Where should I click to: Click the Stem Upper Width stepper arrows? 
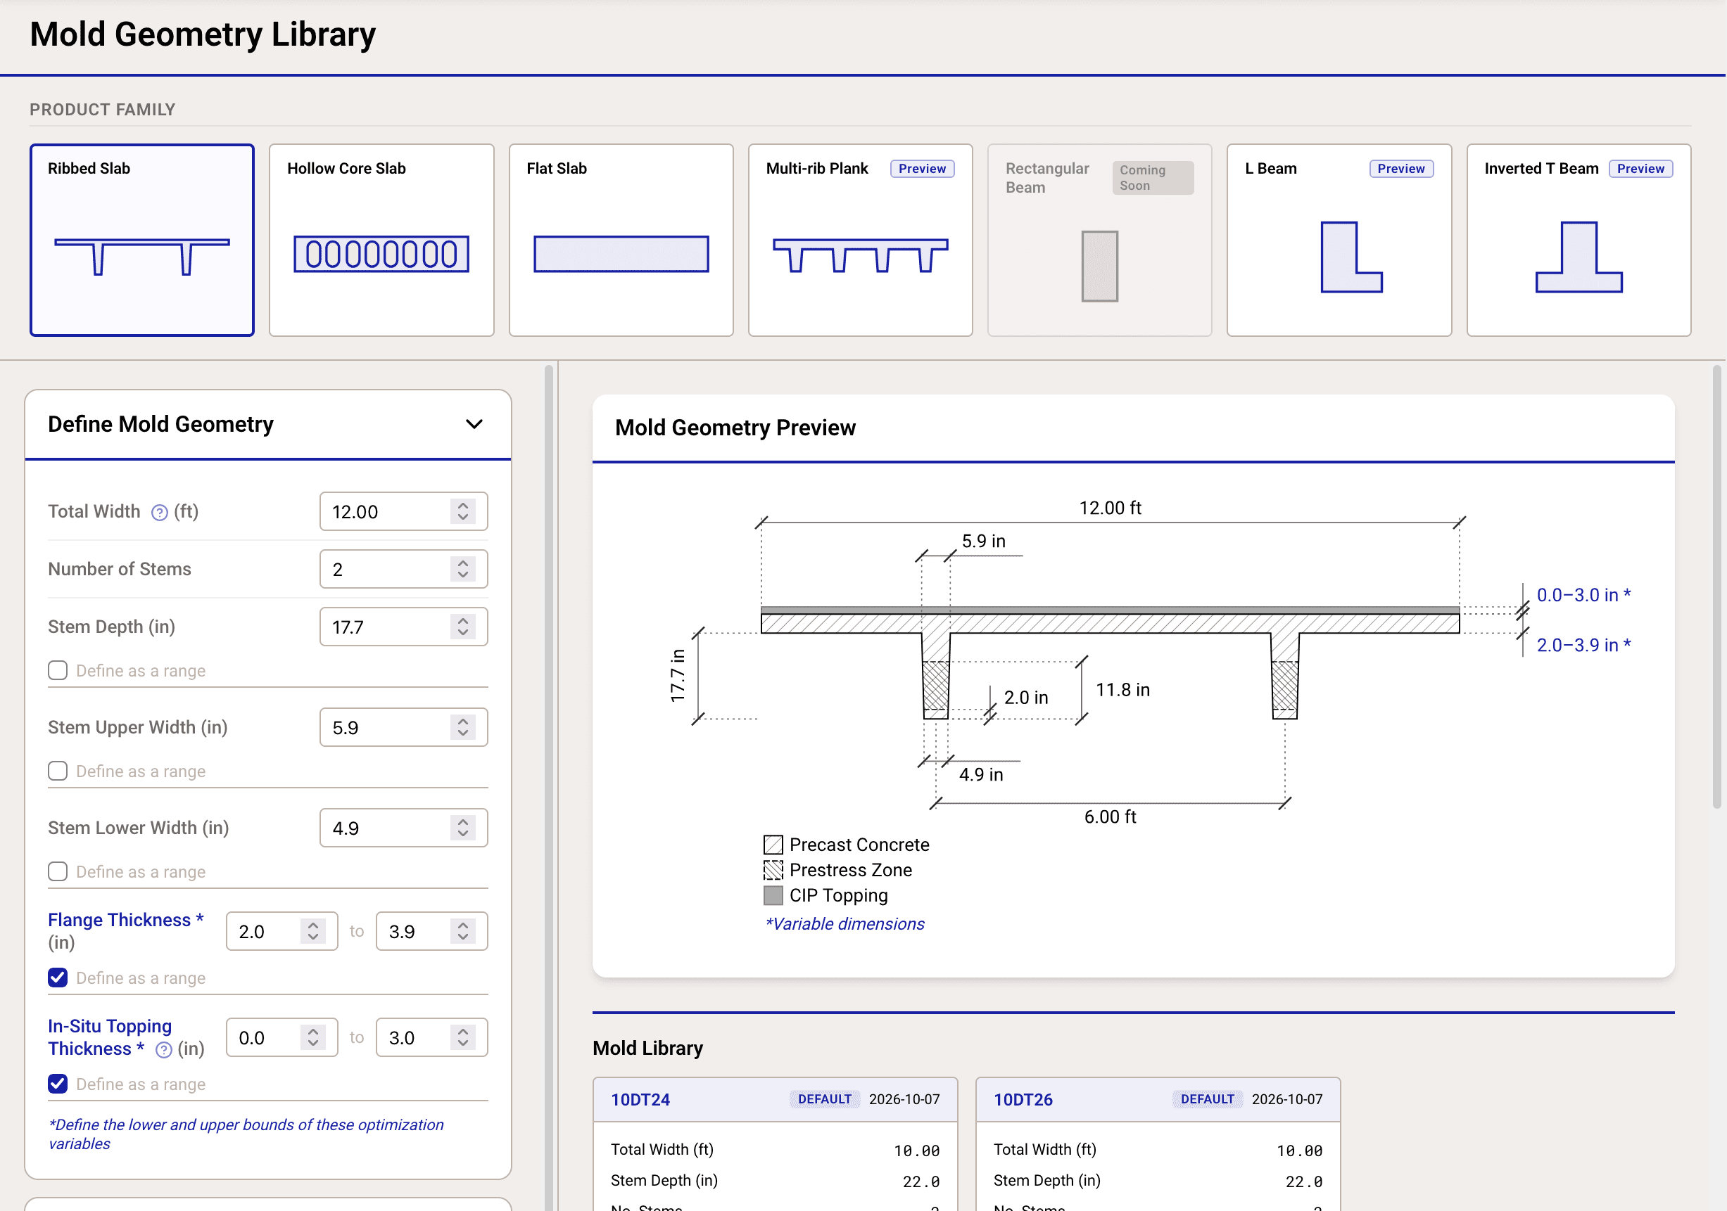463,727
